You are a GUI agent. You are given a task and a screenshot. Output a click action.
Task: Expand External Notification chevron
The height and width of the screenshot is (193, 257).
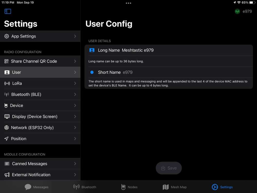(x=75, y=175)
